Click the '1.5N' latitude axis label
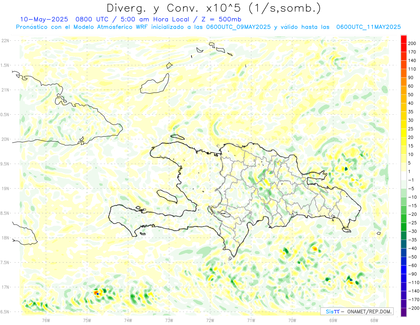The height and width of the screenshot is (325, 420). pyautogui.click(x=5, y=66)
